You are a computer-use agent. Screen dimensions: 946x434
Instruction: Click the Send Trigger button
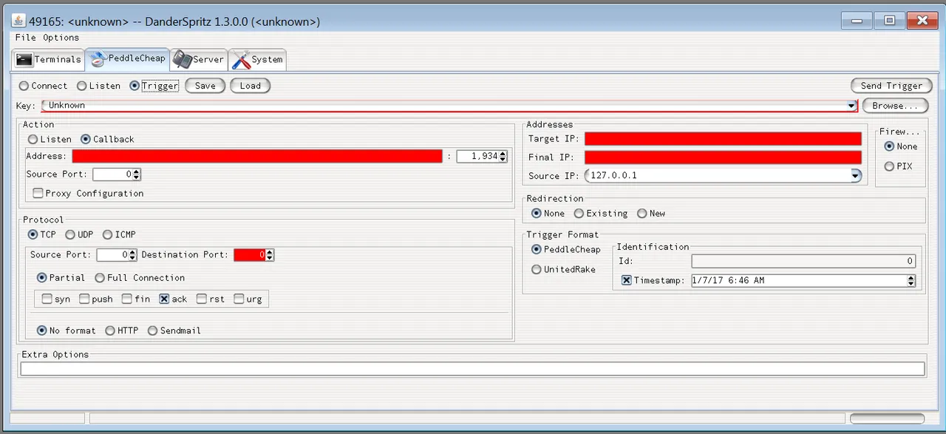point(891,86)
